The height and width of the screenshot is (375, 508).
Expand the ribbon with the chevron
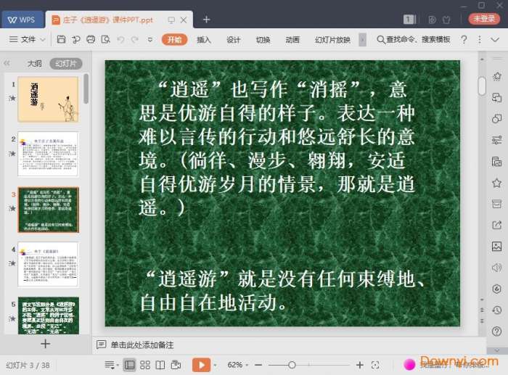(495, 39)
